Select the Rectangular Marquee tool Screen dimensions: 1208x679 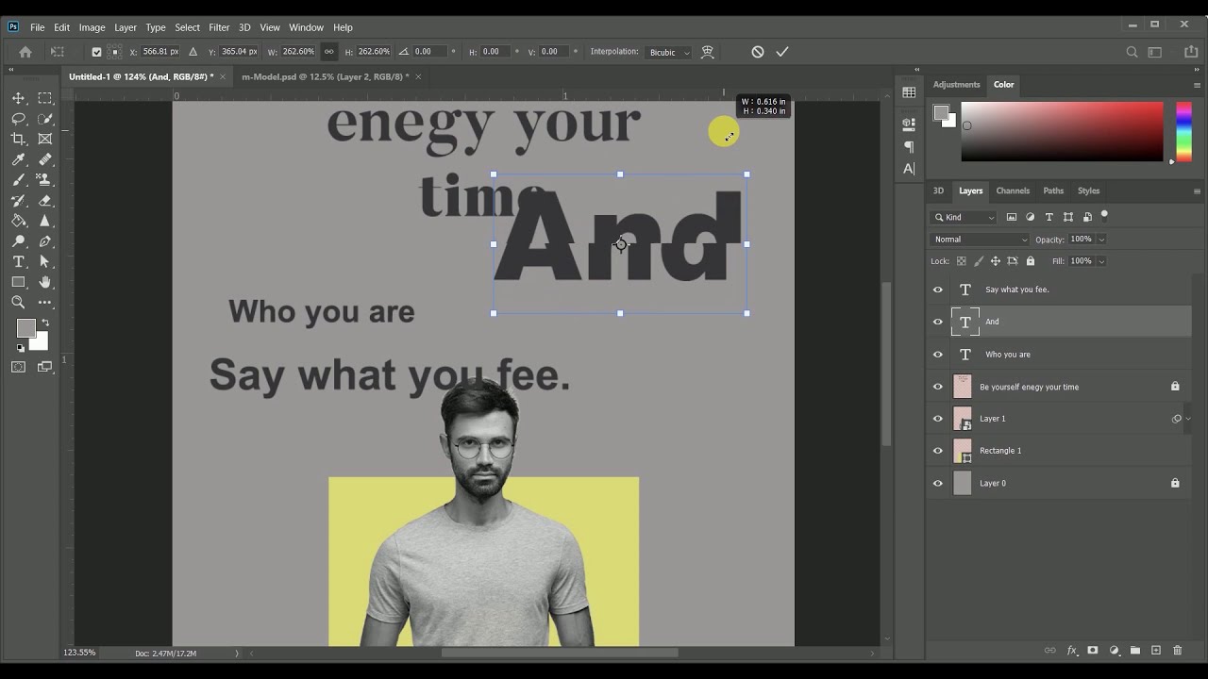click(44, 98)
